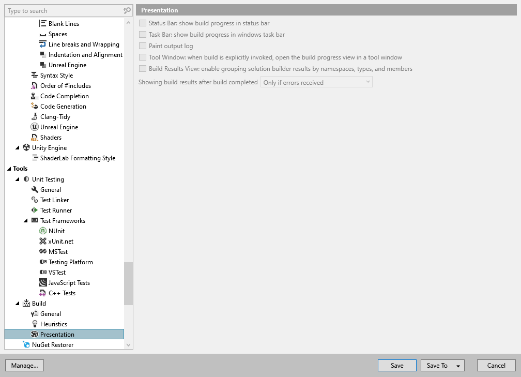
Task: Collapse the Test Frameworks node
Action: (x=26, y=221)
